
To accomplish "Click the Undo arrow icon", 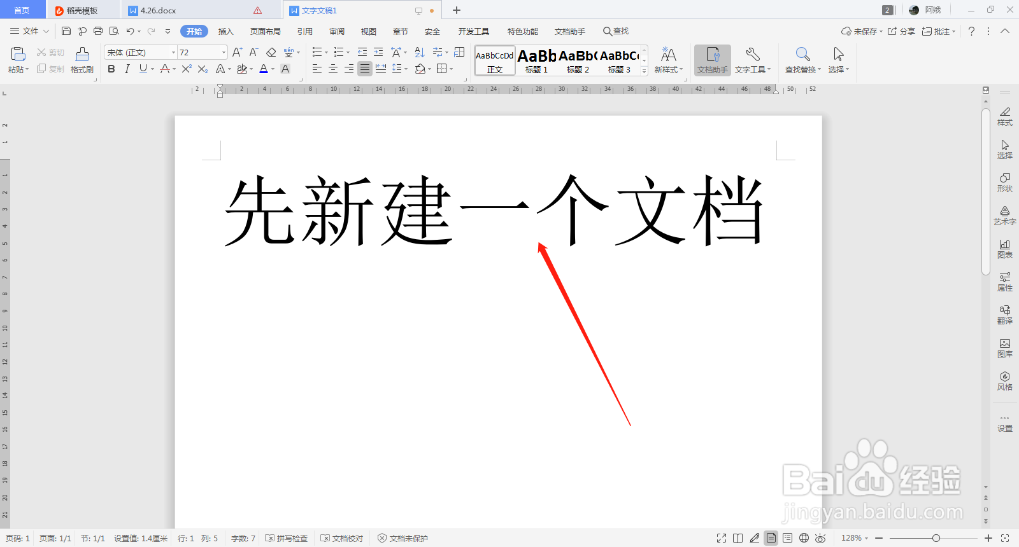I will click(130, 31).
